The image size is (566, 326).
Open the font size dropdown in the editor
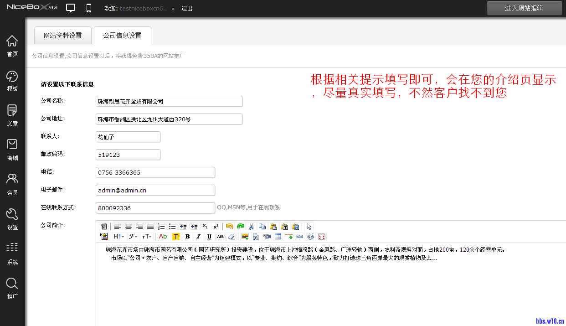click(147, 237)
